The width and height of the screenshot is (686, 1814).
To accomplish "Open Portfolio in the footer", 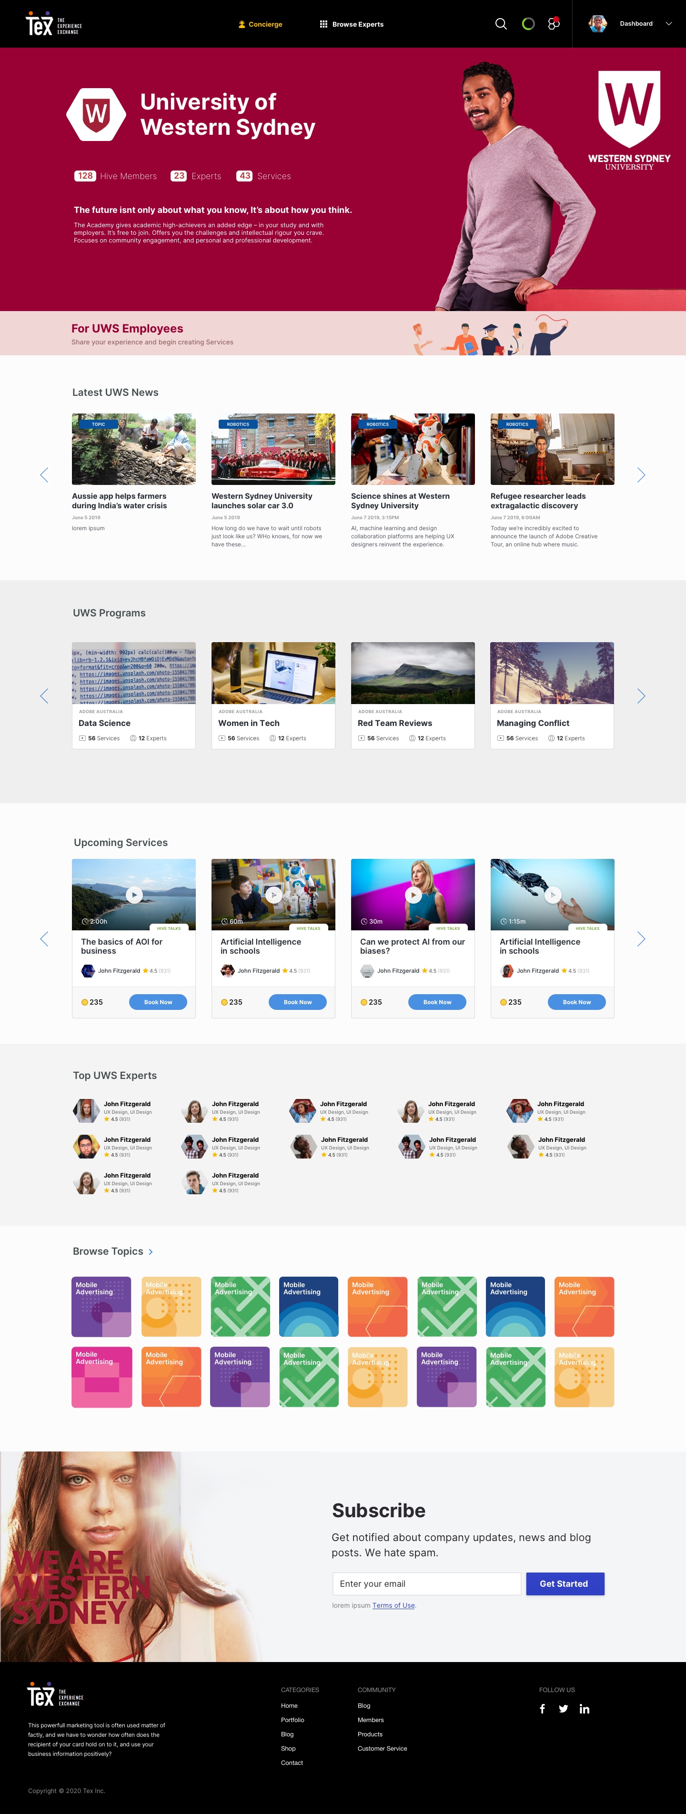I will click(293, 1720).
